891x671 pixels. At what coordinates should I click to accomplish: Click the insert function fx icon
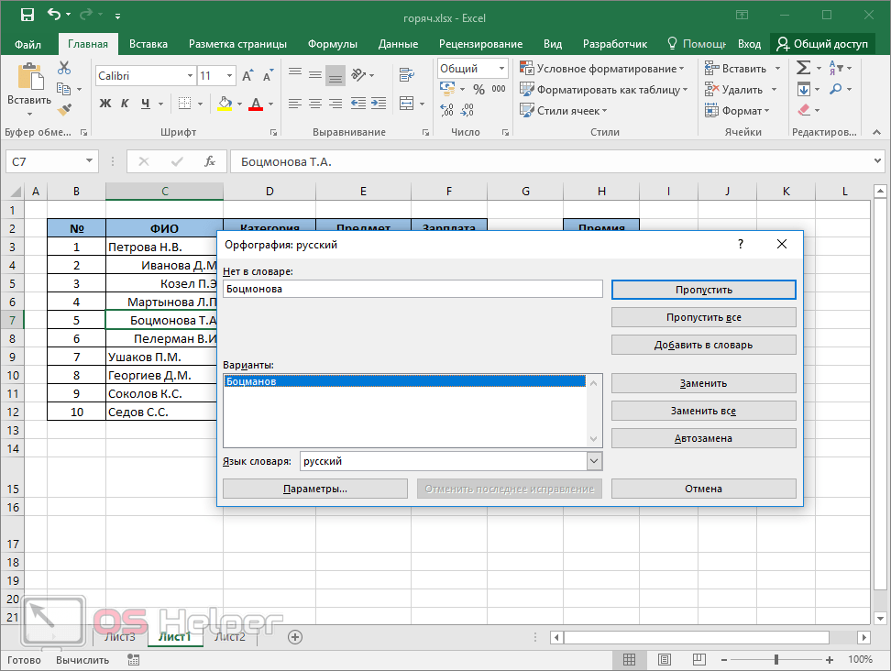pyautogui.click(x=210, y=161)
